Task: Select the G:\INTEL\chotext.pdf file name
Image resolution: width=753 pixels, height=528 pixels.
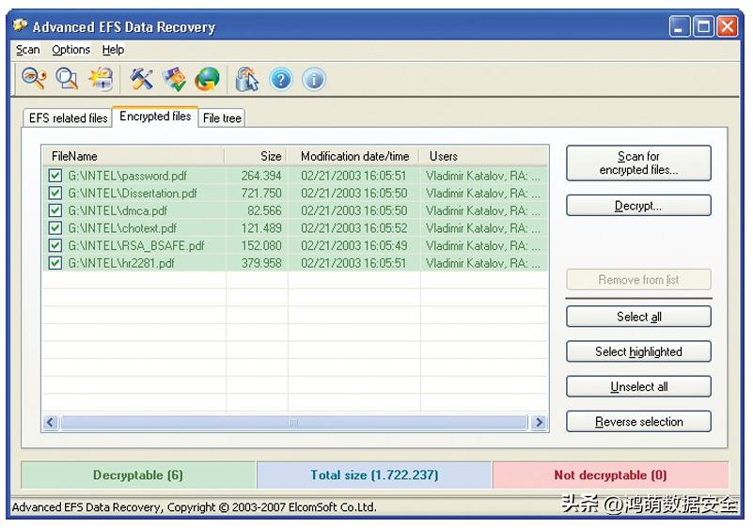Action: coord(122,228)
